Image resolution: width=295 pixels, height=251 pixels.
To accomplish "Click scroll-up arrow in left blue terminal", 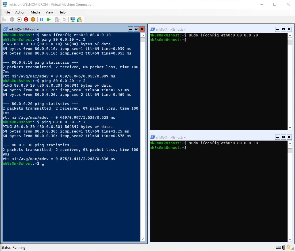I will (143, 35).
